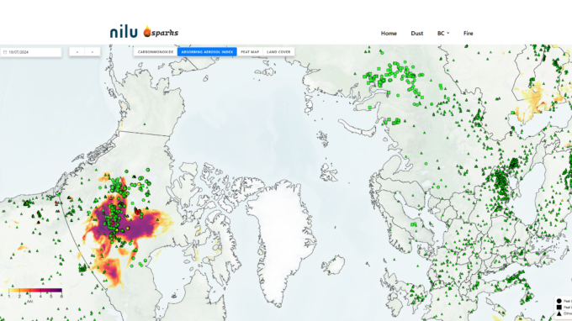Expand the BC dropdown menu
The width and height of the screenshot is (572, 321).
point(443,33)
